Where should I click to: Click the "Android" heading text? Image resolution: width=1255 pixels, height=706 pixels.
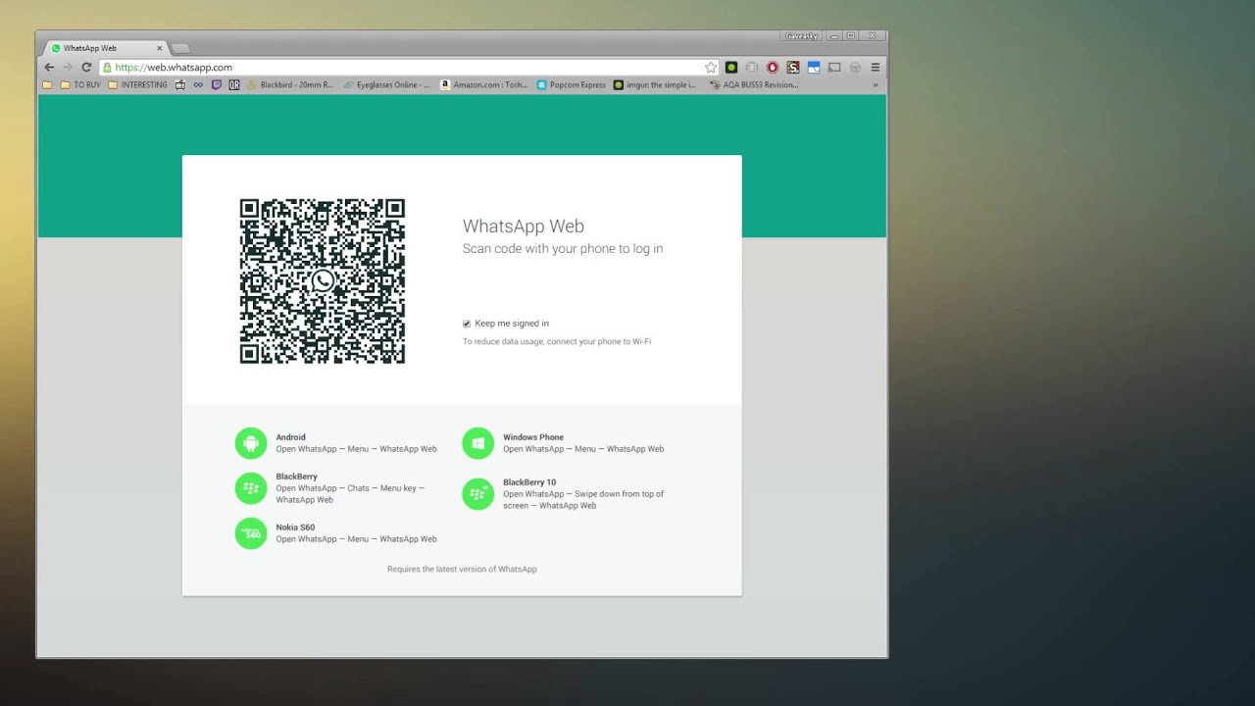click(290, 437)
